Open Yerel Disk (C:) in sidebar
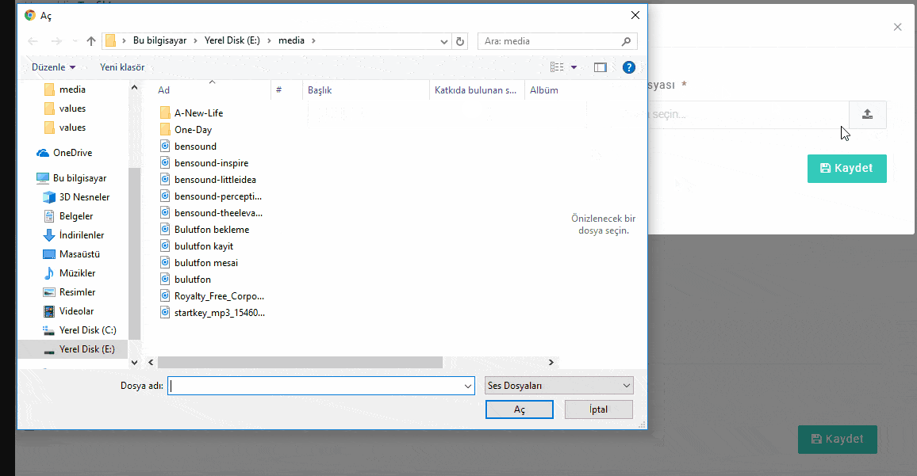Viewport: 917px width, 476px height. coord(79,330)
